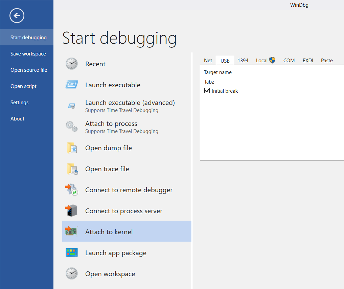The image size is (344, 289).
Task: Click the Connect to remote debugger icon
Action: point(71,190)
